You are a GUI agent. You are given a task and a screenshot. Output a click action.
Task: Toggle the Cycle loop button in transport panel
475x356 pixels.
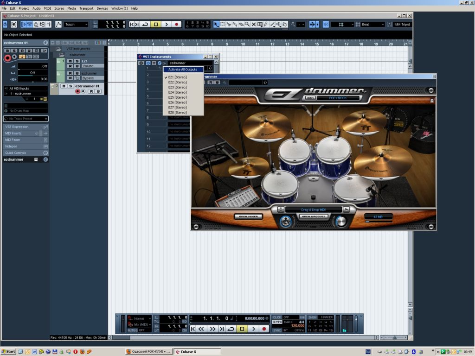pos(231,329)
